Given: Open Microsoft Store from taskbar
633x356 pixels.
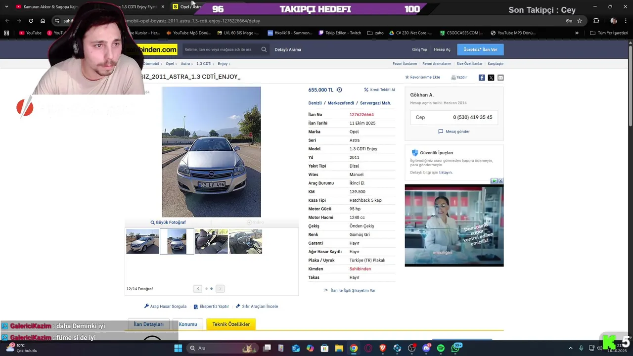Looking at the screenshot, I should [x=324, y=348].
